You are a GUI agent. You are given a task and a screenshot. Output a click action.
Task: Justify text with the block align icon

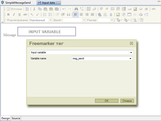coord(92,15)
